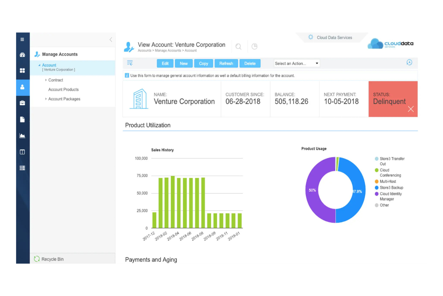
Task: Open the dashboard gauge icon in sidebar
Action: pyautogui.click(x=22, y=55)
